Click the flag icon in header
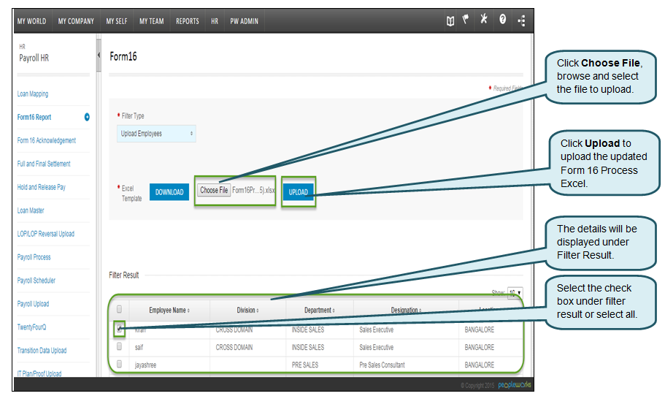 [x=466, y=21]
